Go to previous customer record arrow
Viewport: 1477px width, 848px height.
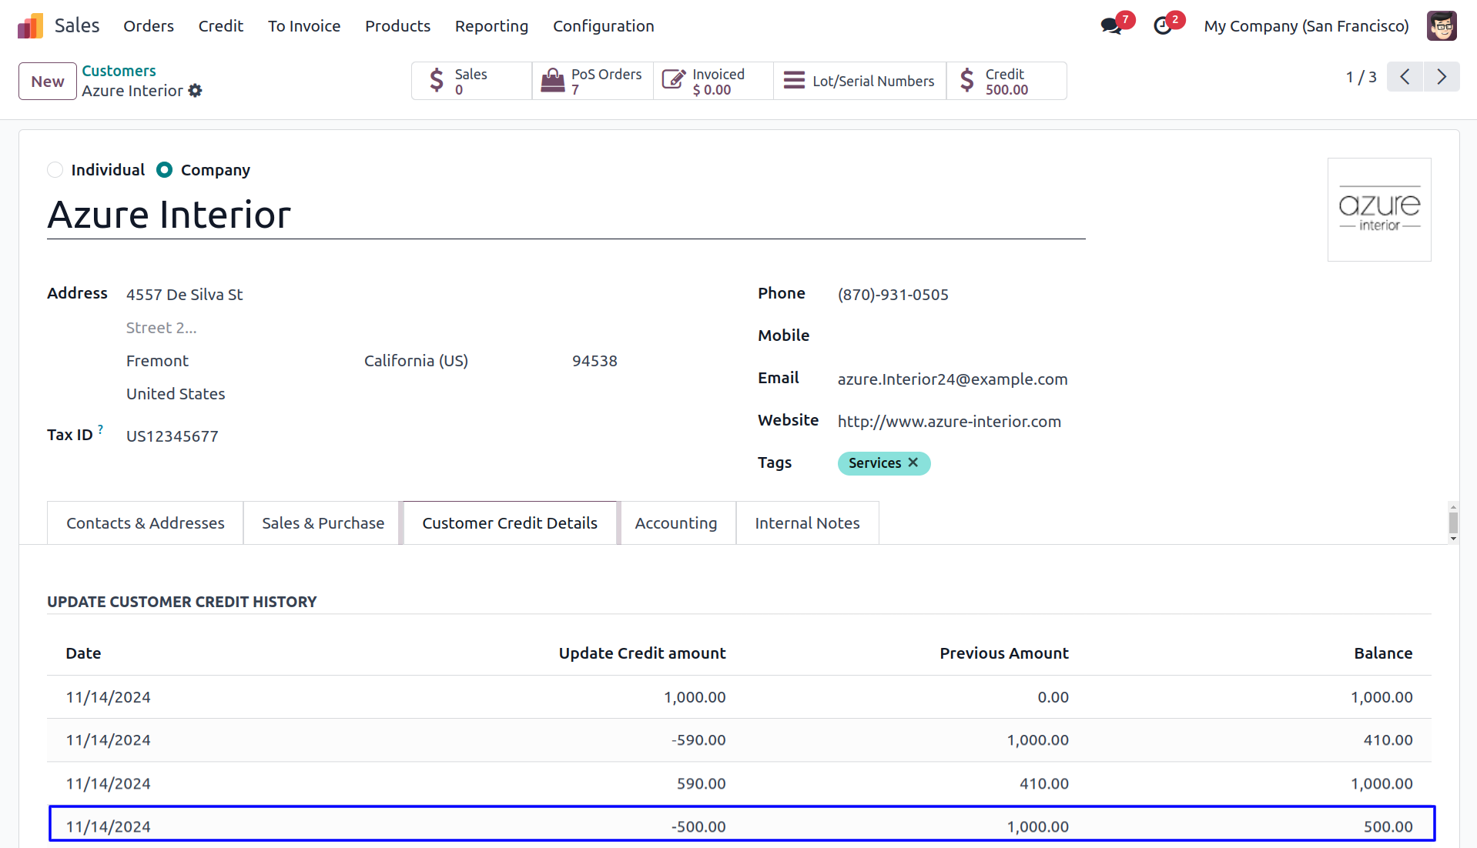pyautogui.click(x=1405, y=77)
